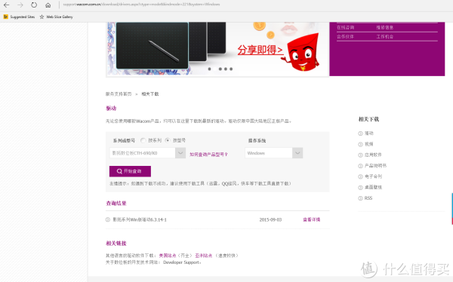Select first banner carousel dot
The width and height of the screenshot is (453, 282).
click(209, 69)
